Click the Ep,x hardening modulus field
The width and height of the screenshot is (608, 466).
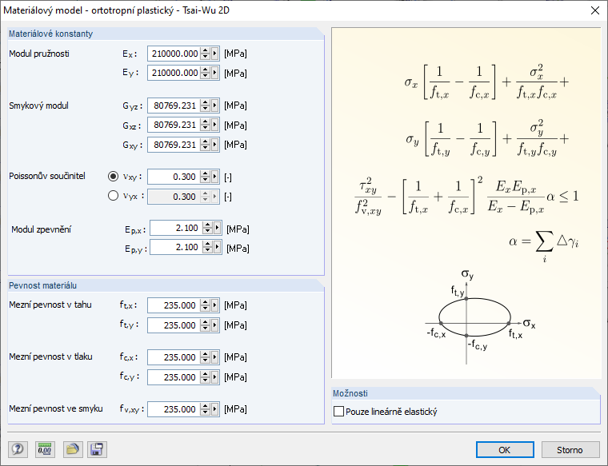[177, 228]
